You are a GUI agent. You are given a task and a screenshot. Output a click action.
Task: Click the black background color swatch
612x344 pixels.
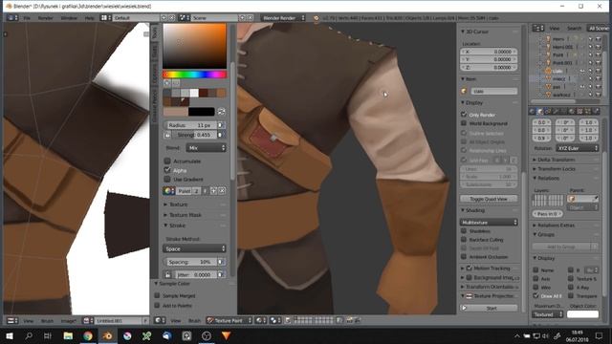(202, 112)
